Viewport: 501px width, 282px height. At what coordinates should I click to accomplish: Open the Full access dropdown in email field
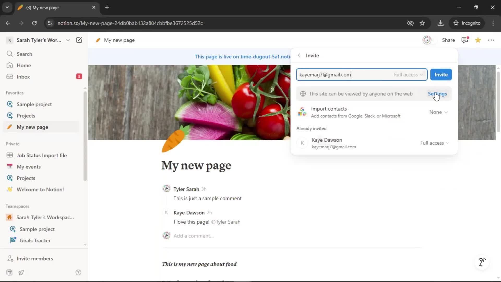tap(408, 75)
